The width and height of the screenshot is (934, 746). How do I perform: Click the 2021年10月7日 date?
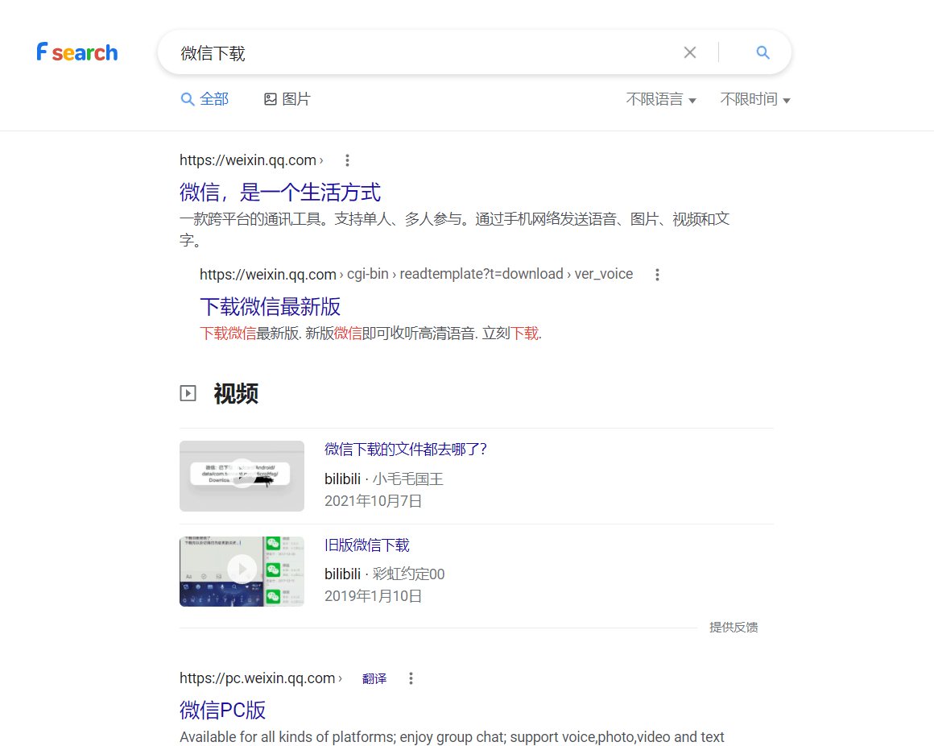click(373, 501)
